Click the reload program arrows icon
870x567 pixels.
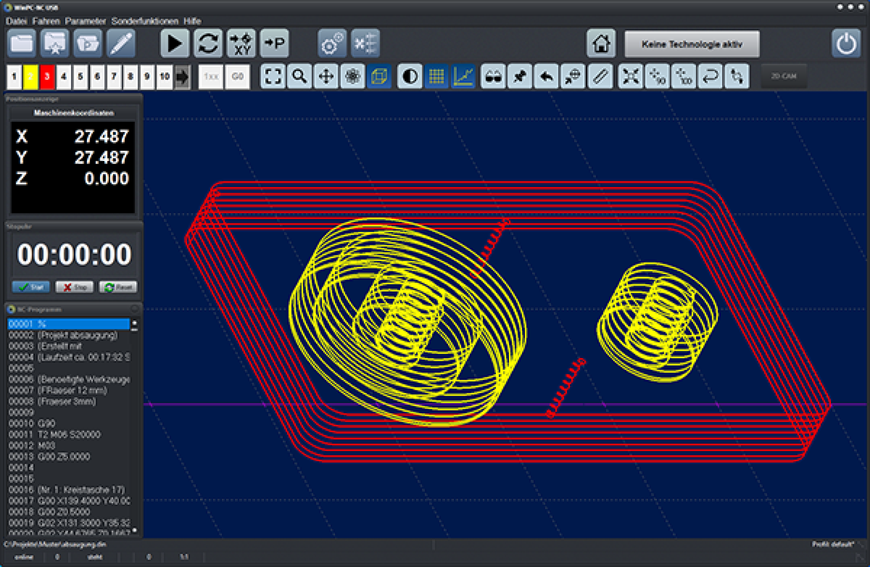208,44
